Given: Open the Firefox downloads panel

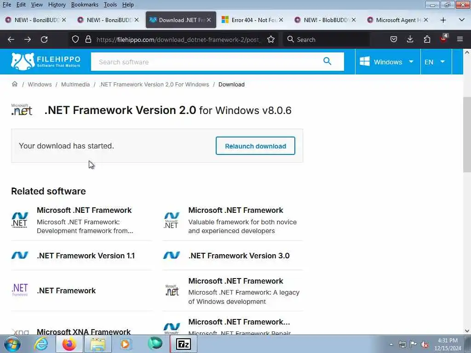Looking at the screenshot, I should coord(410,40).
